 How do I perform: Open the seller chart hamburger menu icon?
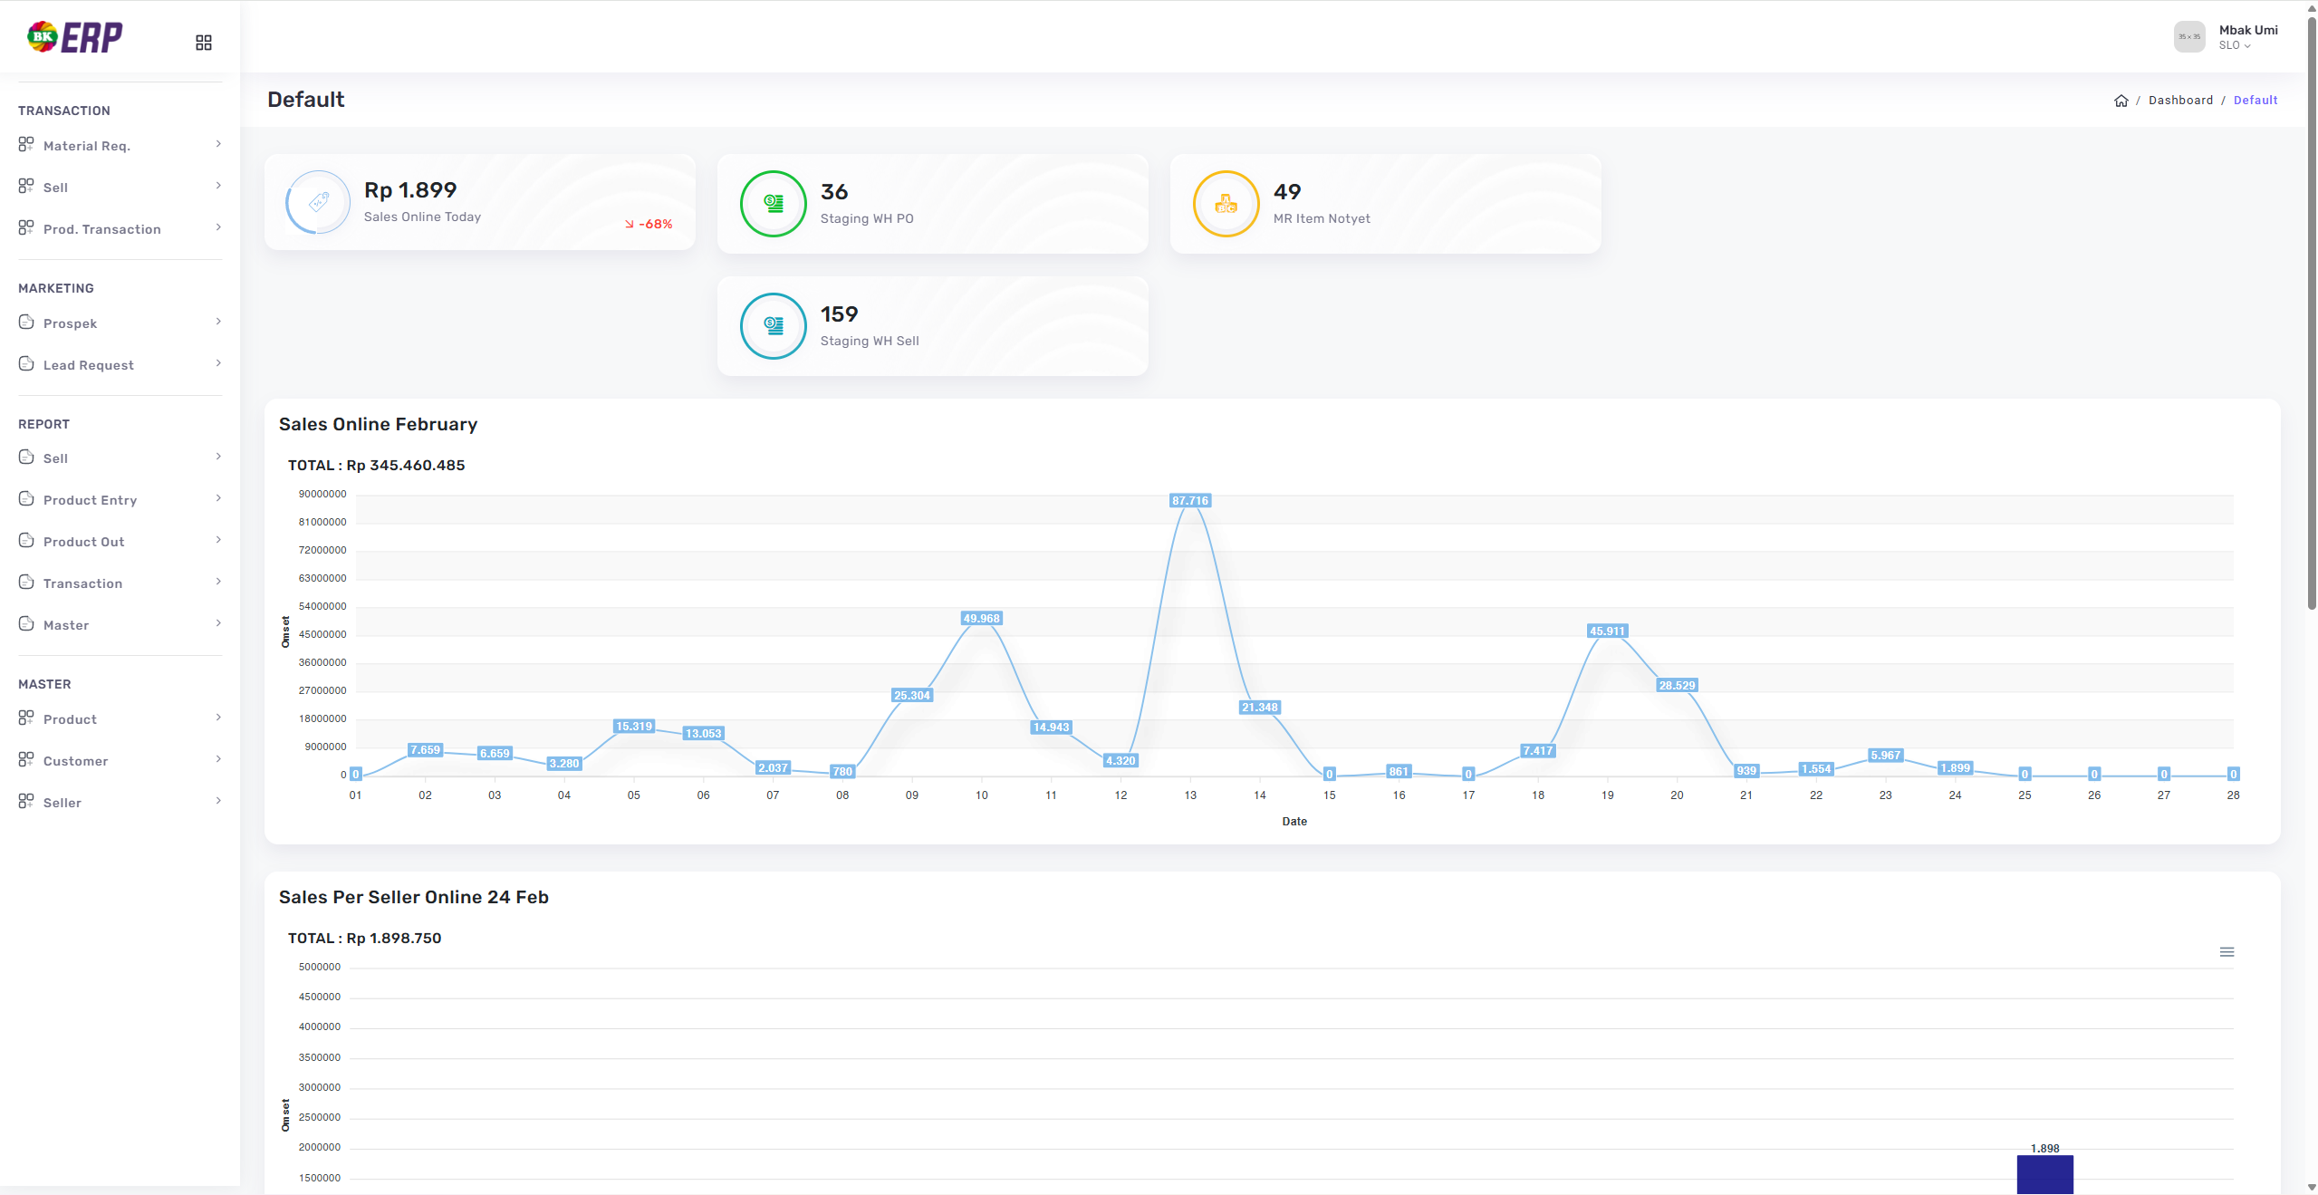tap(2227, 951)
